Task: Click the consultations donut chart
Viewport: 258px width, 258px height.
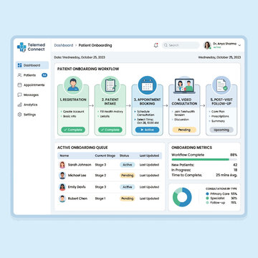Action: click(182, 197)
